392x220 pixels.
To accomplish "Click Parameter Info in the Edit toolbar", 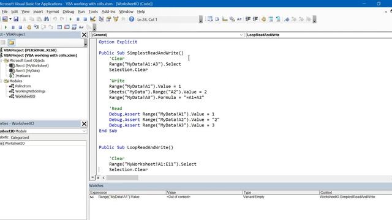I will click(232, 19).
